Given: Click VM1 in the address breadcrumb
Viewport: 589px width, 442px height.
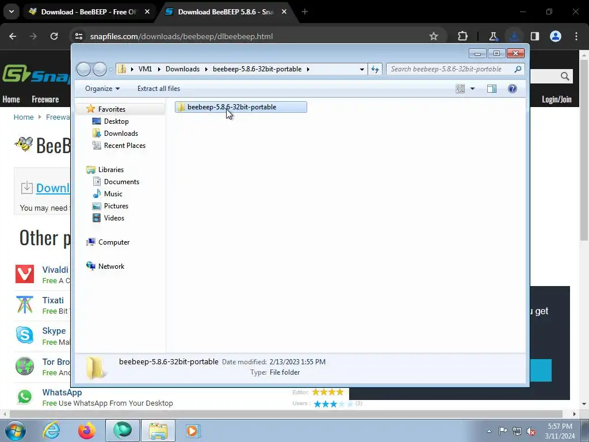Looking at the screenshot, I should pos(145,69).
